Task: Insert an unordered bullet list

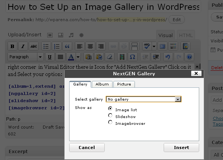Action: pyautogui.click(x=46, y=46)
